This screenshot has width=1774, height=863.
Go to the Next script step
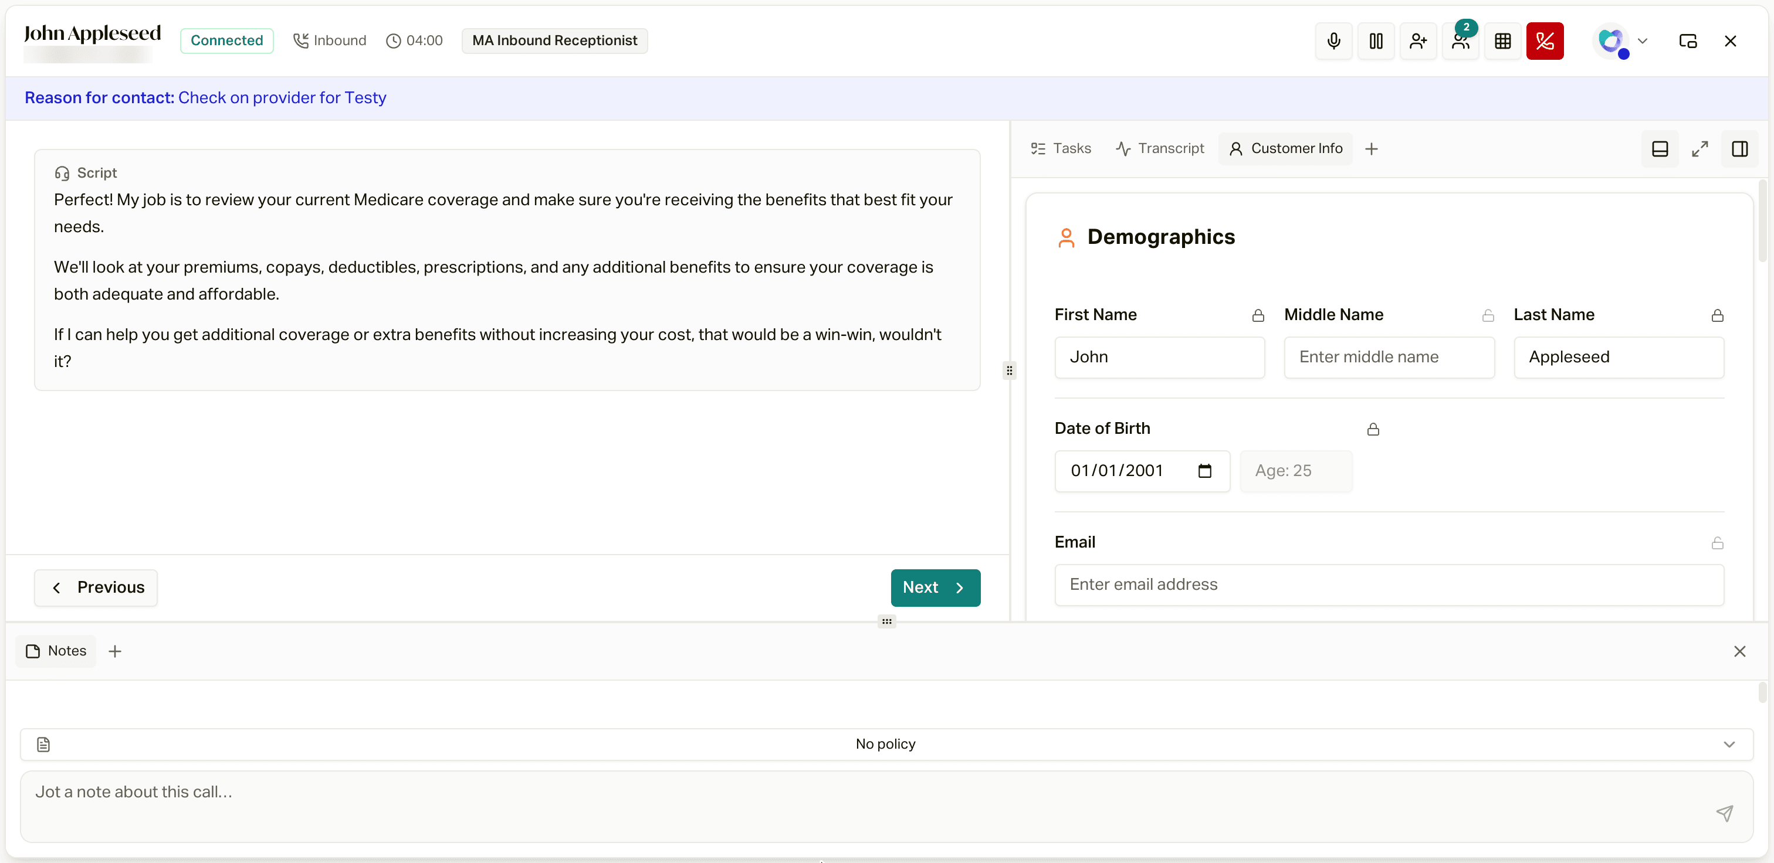click(x=935, y=587)
